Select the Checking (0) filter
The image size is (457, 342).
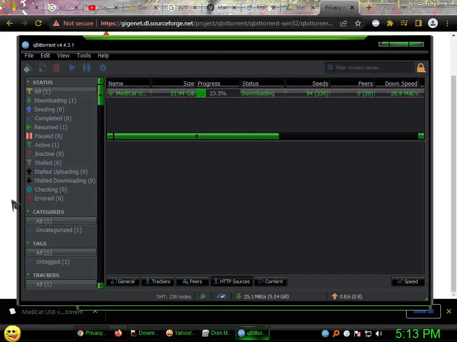61,190
